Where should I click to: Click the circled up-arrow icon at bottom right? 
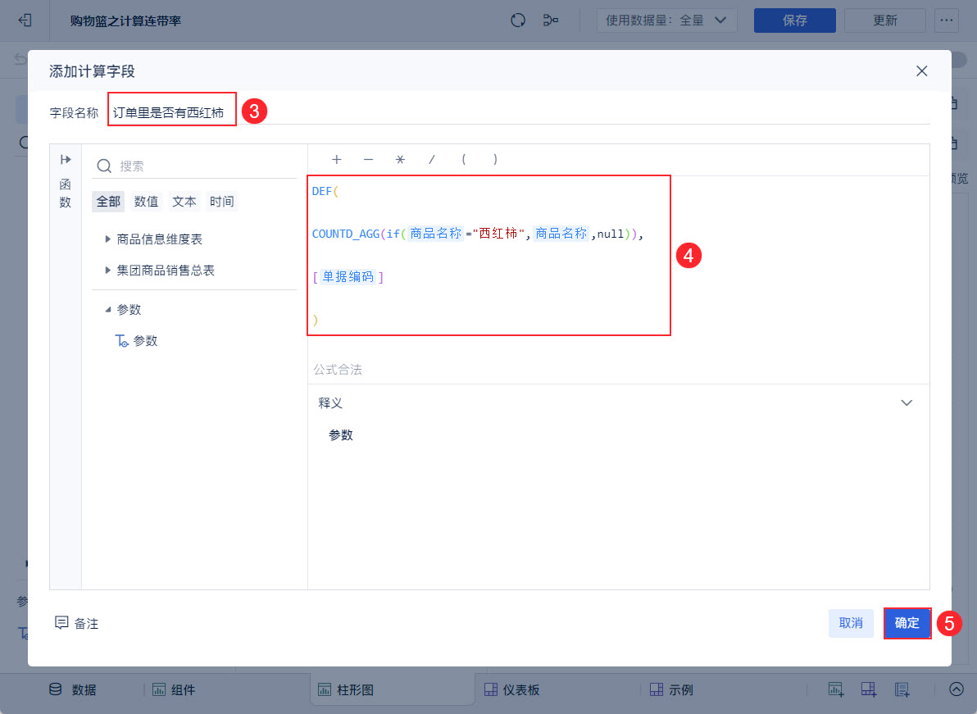coord(957,689)
